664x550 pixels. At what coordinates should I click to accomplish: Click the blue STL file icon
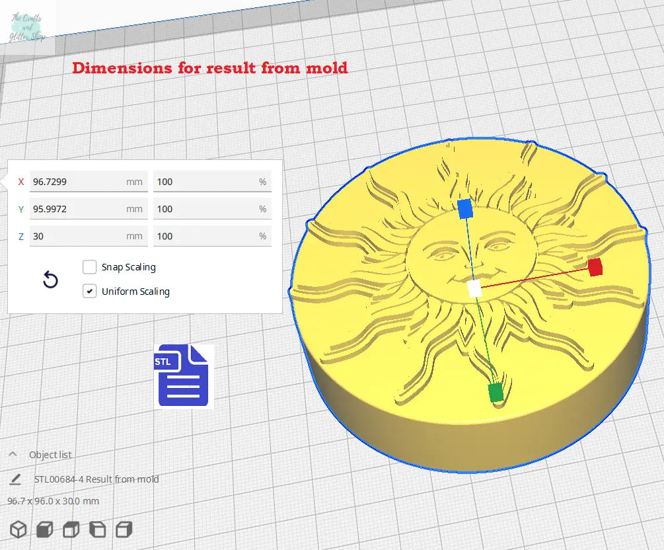[x=182, y=375]
